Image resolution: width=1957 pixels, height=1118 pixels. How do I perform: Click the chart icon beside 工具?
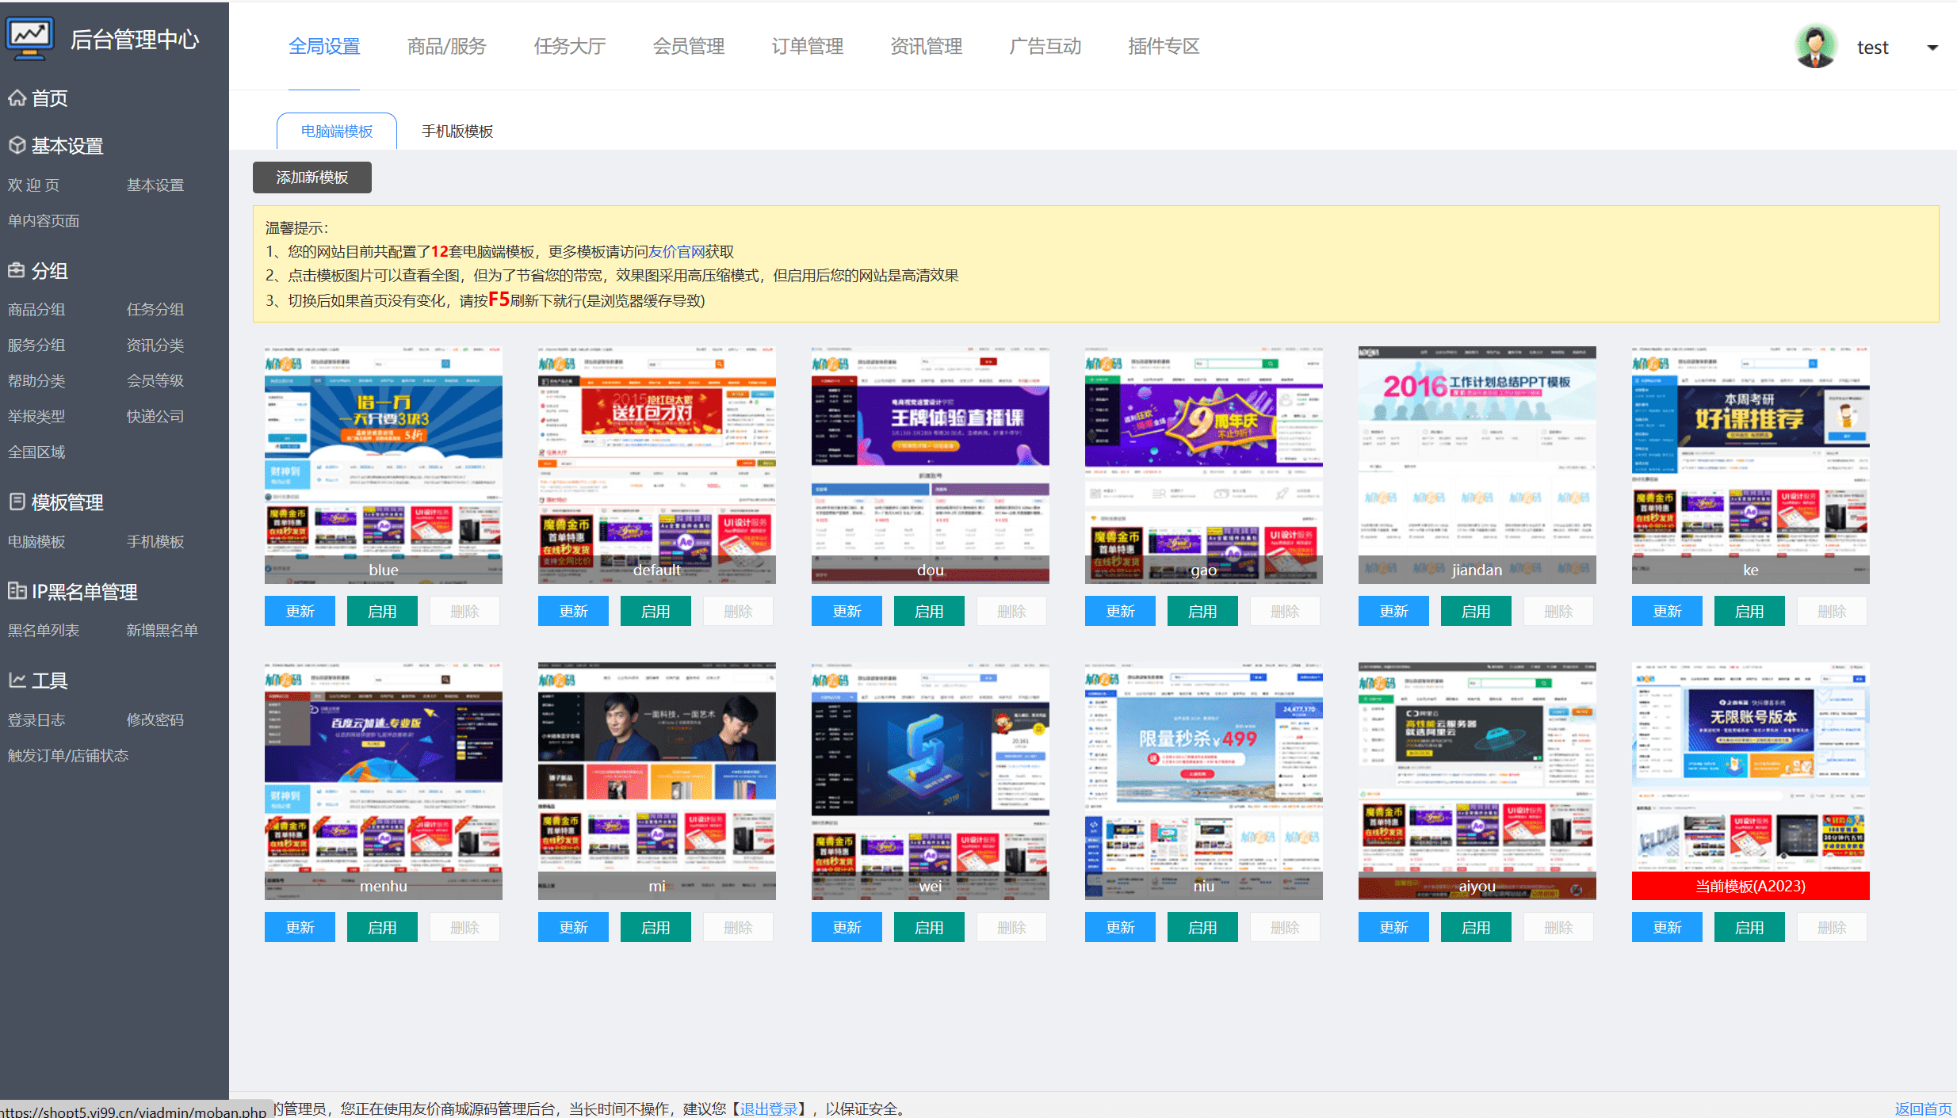click(17, 680)
